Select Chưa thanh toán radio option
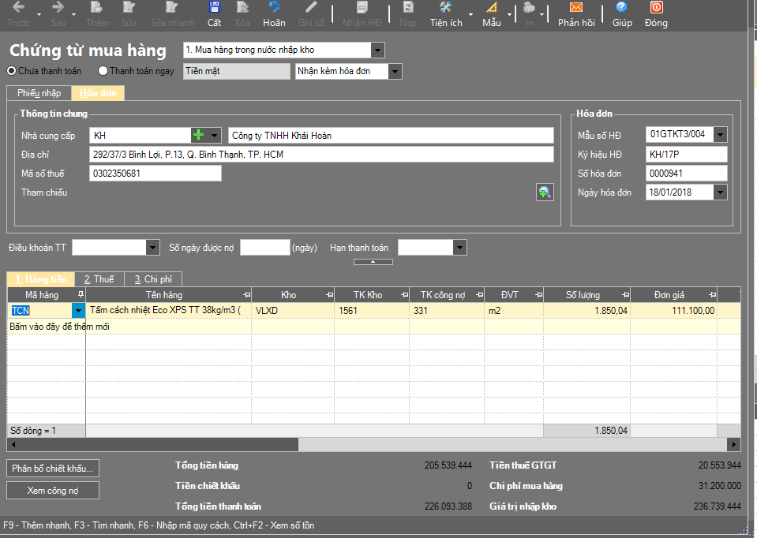The width and height of the screenshot is (757, 538). tap(11, 71)
